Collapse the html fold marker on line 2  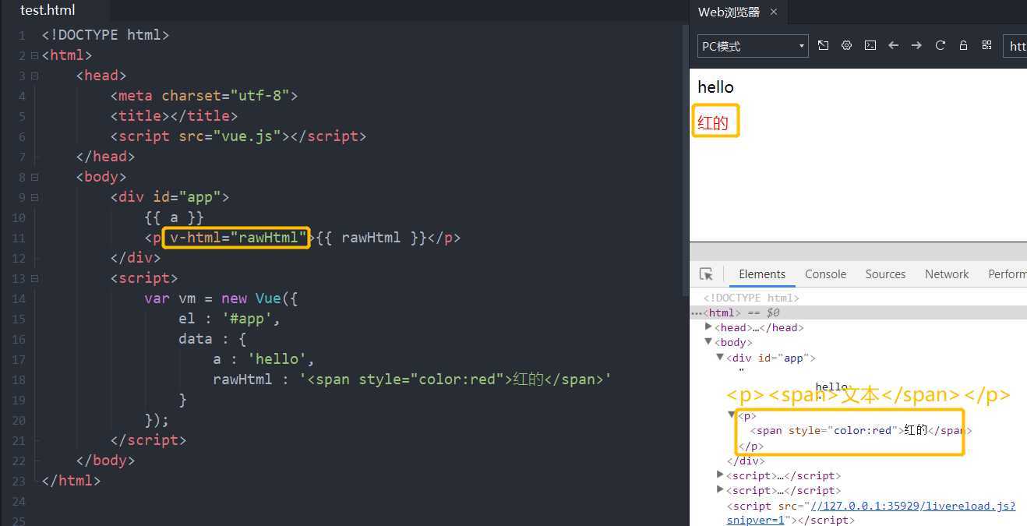pos(34,55)
